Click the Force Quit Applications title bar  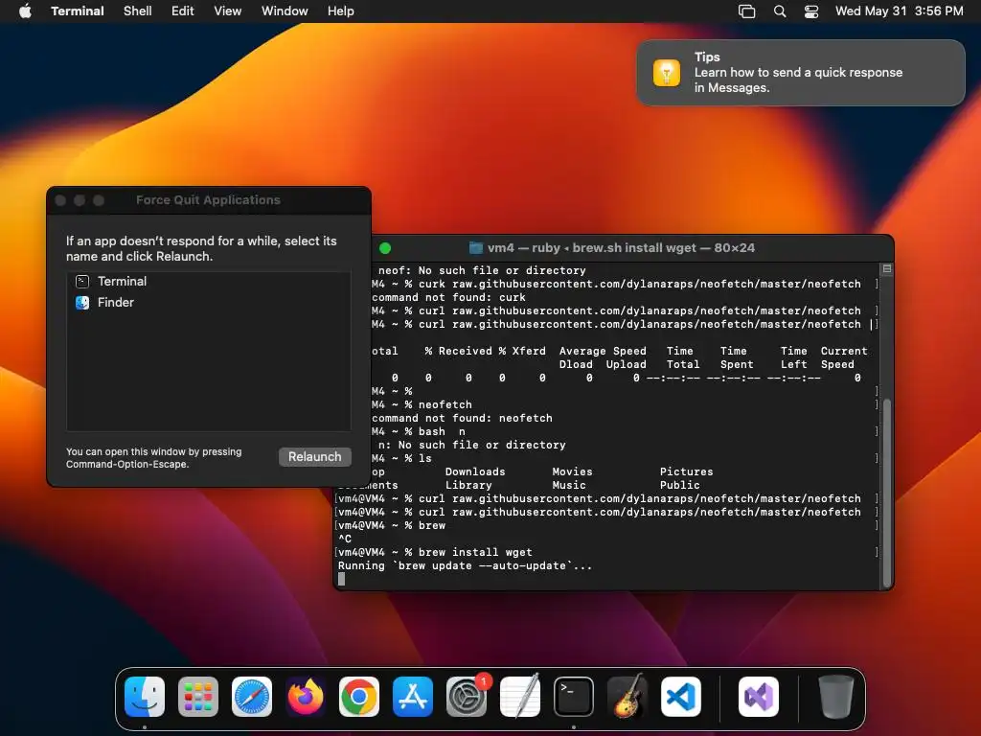[x=208, y=200]
